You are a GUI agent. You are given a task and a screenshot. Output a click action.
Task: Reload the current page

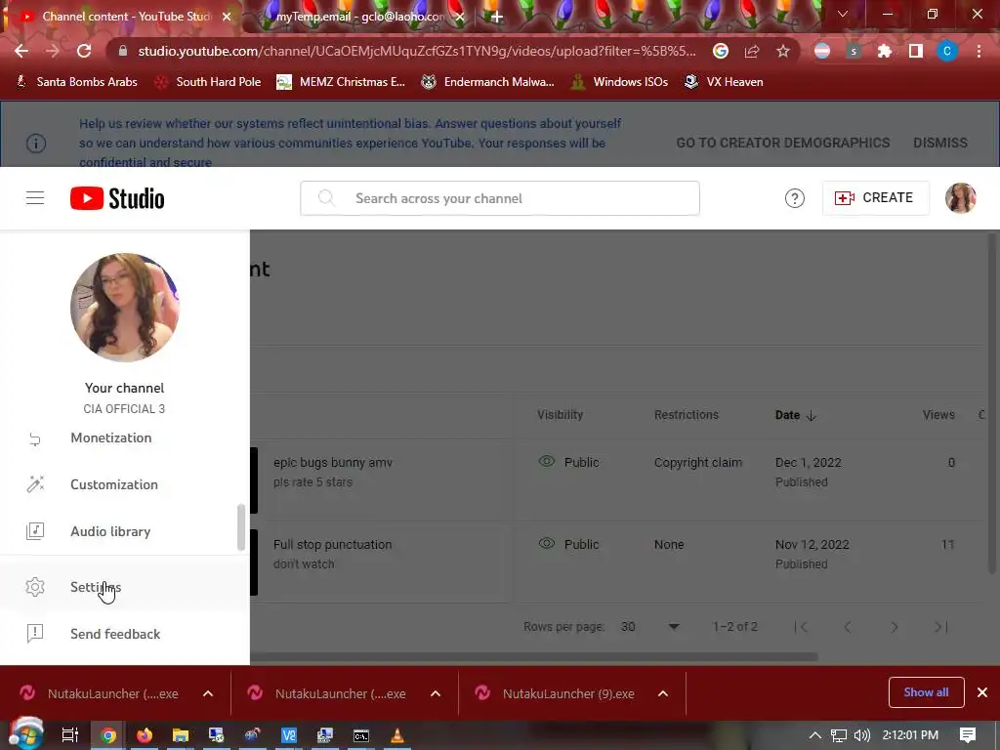(84, 51)
